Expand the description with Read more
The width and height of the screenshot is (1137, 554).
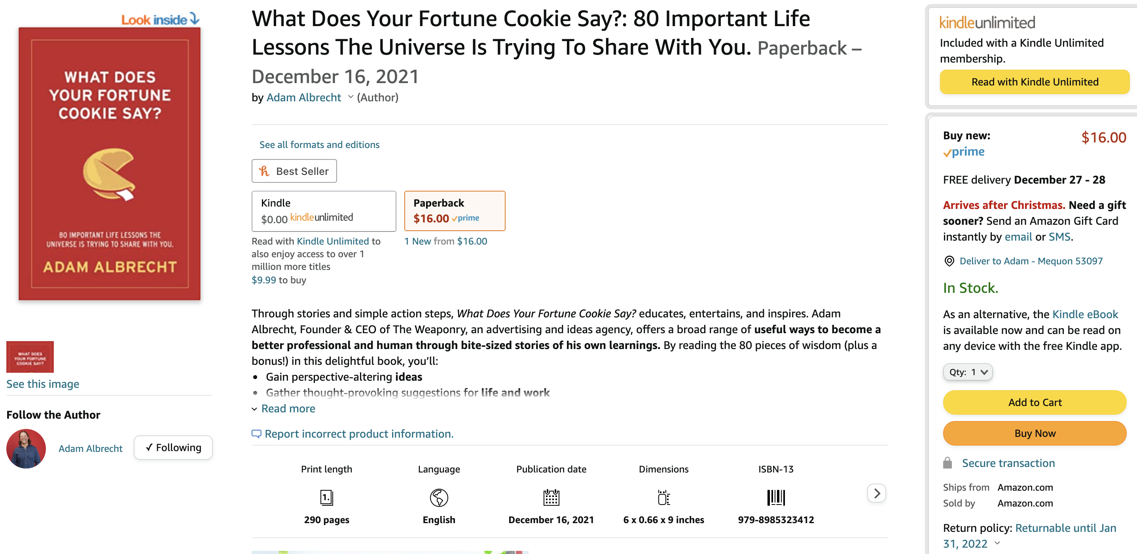[x=288, y=409]
